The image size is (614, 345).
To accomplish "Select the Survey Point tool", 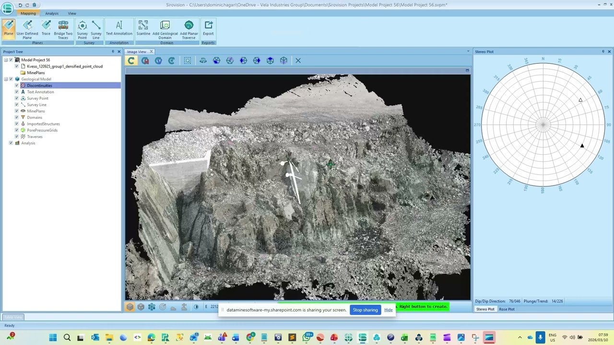I will [83, 30].
